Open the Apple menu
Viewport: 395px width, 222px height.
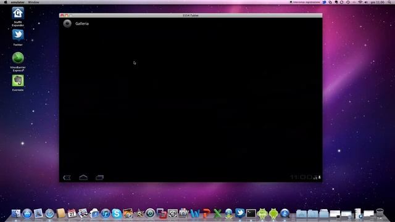[x=6, y=2]
